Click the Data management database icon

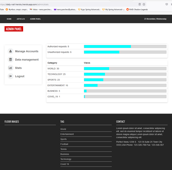(10, 60)
